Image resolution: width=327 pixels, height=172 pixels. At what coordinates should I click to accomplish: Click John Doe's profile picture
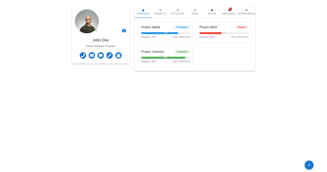pos(87,21)
